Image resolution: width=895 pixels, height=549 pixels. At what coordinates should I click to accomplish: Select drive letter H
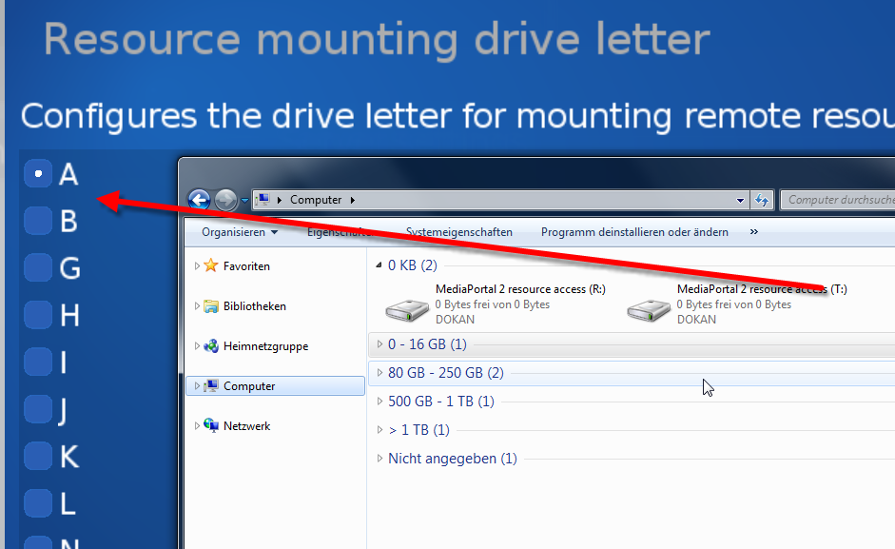click(38, 315)
